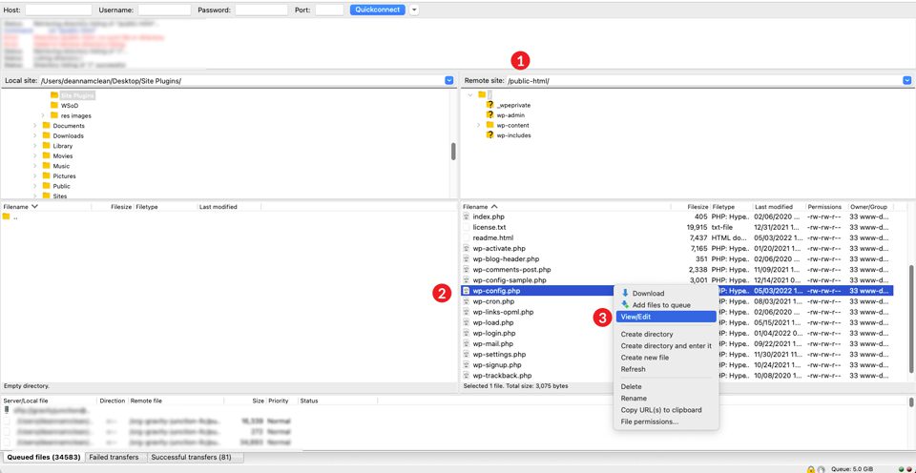Screen dimensions: 916x473
Task: Click the lock encryption icon in status bar
Action: [810, 468]
